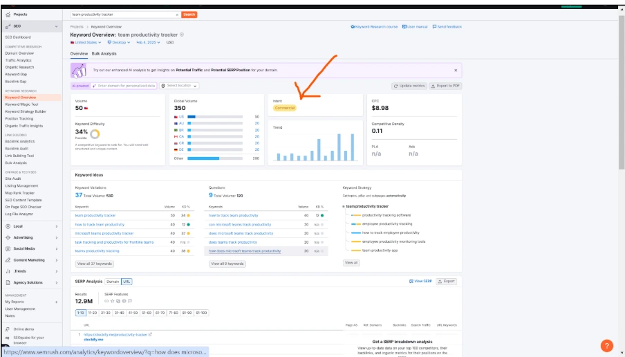The image size is (625, 357).
Task: Click the orange help question mark button
Action: pos(606,345)
